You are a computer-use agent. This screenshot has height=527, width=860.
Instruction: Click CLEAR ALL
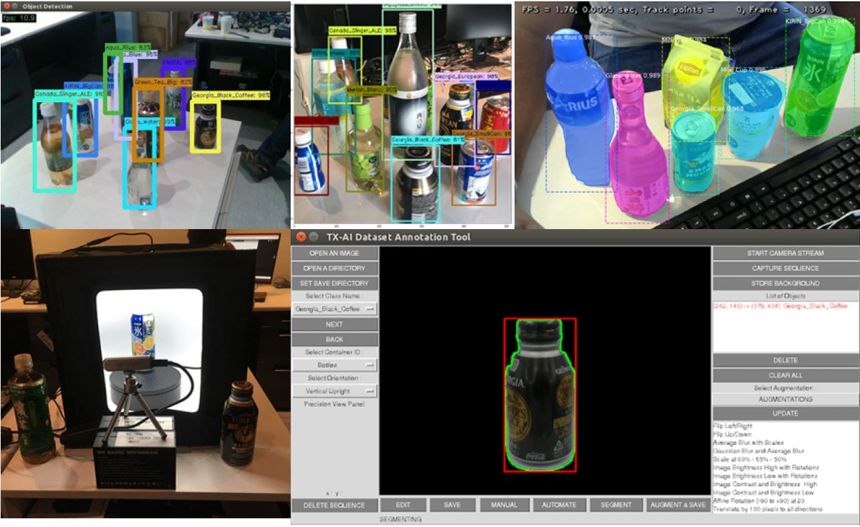pos(785,375)
